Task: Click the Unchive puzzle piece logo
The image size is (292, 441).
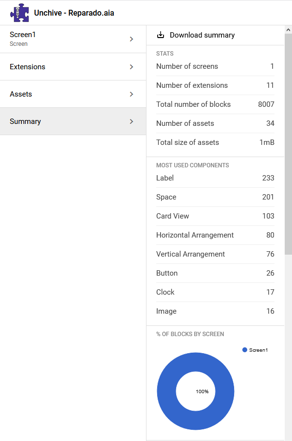Action: pyautogui.click(x=19, y=13)
